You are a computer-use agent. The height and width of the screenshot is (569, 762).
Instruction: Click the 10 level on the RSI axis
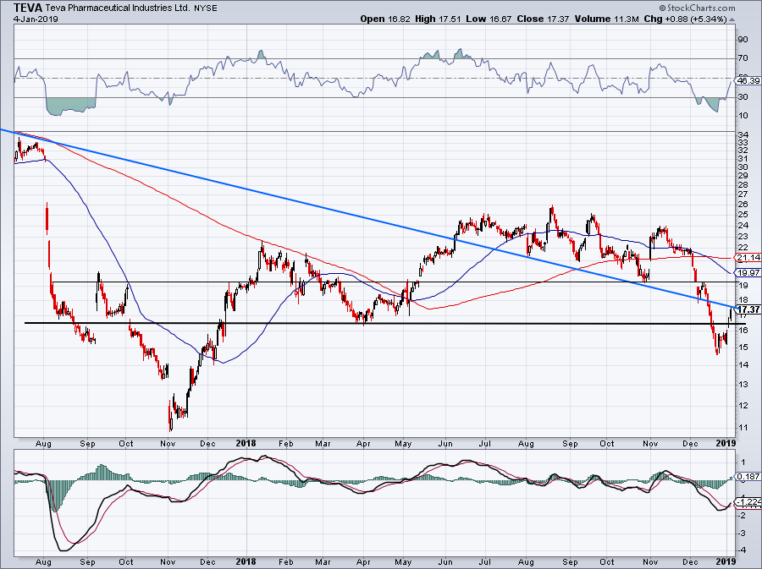pyautogui.click(x=743, y=116)
